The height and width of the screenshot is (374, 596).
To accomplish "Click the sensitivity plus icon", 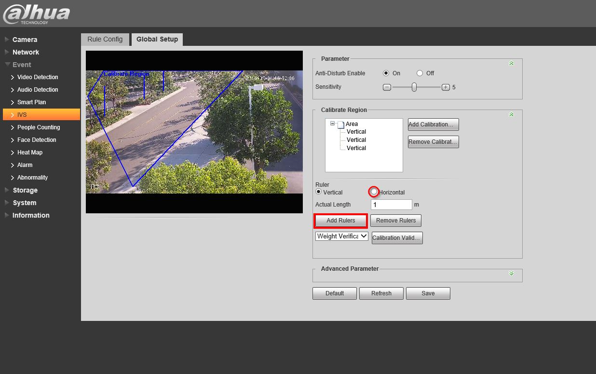I will pyautogui.click(x=446, y=87).
